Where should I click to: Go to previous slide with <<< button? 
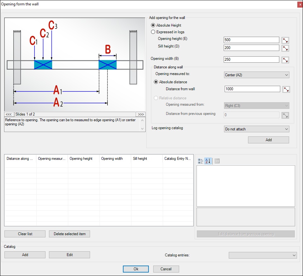click(9, 114)
